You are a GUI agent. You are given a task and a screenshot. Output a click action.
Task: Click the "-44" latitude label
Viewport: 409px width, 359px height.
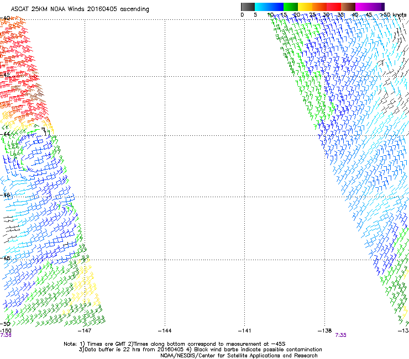tap(4, 134)
